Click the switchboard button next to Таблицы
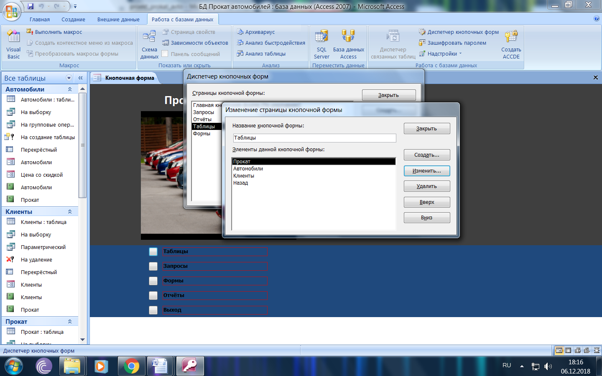This screenshot has height=376, width=602. (153, 252)
